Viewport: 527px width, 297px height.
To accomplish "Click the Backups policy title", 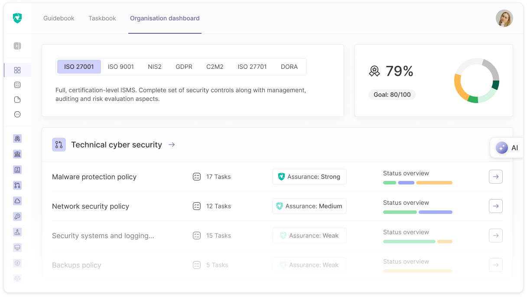I will point(76,265).
